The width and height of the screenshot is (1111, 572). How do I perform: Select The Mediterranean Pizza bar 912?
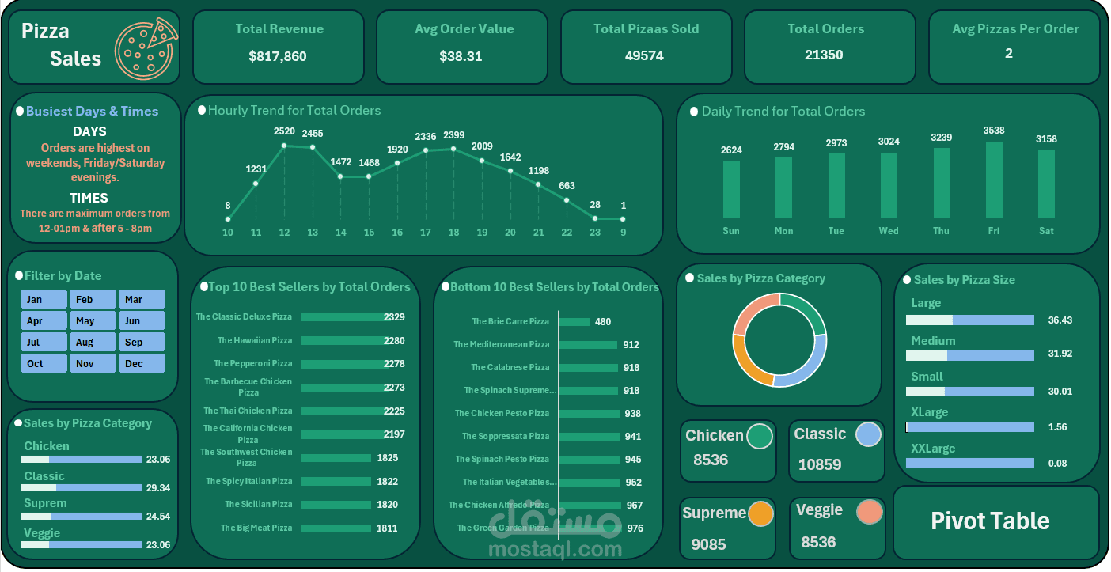point(588,345)
